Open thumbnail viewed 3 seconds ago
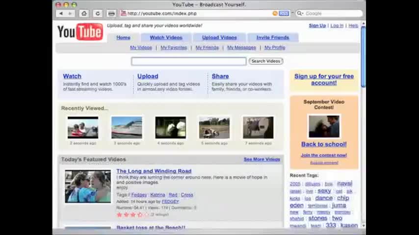 coord(127,127)
